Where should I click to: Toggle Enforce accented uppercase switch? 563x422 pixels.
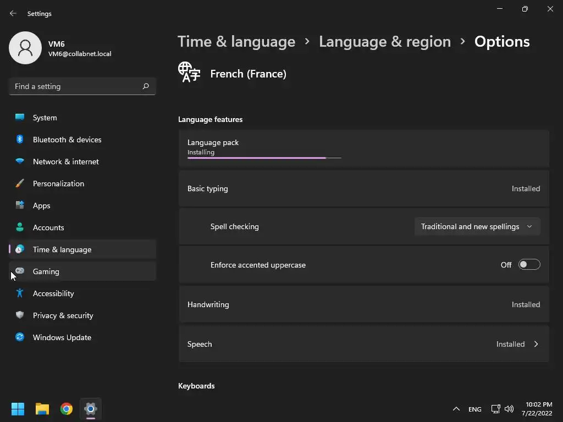click(x=529, y=265)
